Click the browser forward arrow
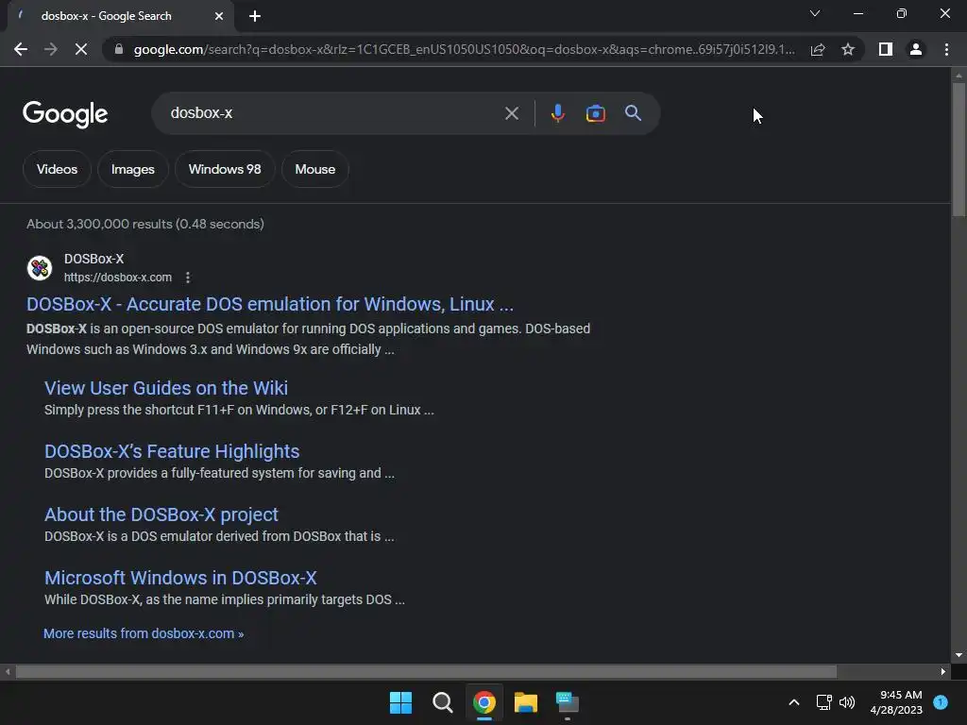The height and width of the screenshot is (725, 967). pyautogui.click(x=51, y=49)
